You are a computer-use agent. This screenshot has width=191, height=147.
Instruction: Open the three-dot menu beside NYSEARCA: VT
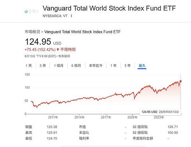71,16
